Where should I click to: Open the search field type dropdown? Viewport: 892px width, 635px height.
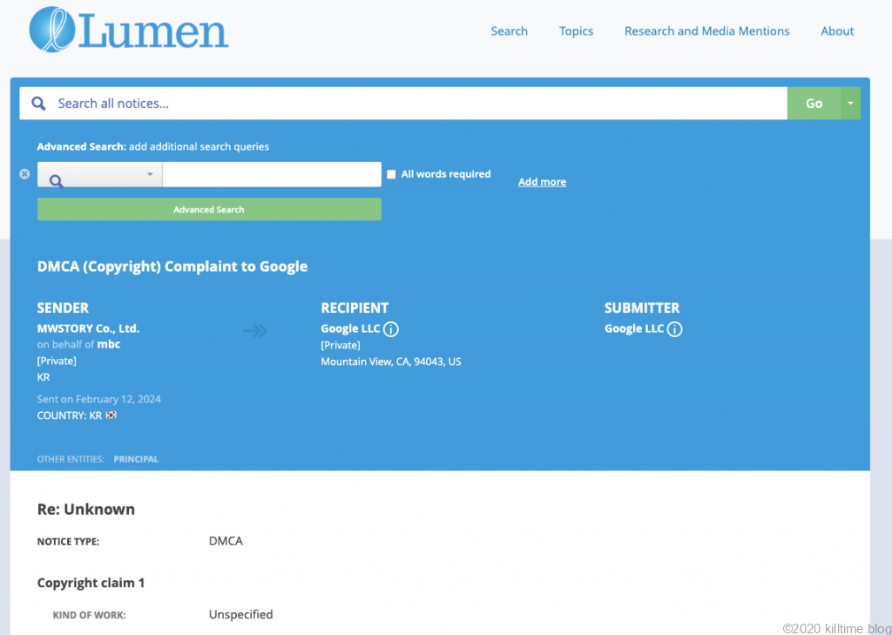[99, 175]
